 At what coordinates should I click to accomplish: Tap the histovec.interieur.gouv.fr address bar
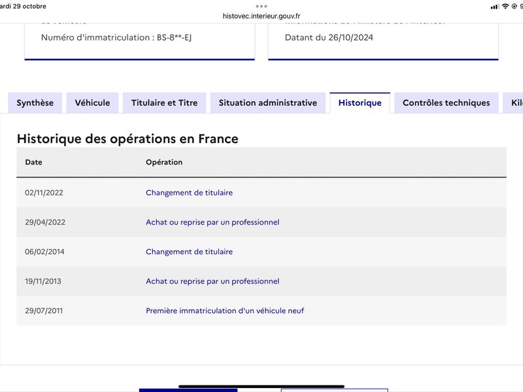point(261,16)
